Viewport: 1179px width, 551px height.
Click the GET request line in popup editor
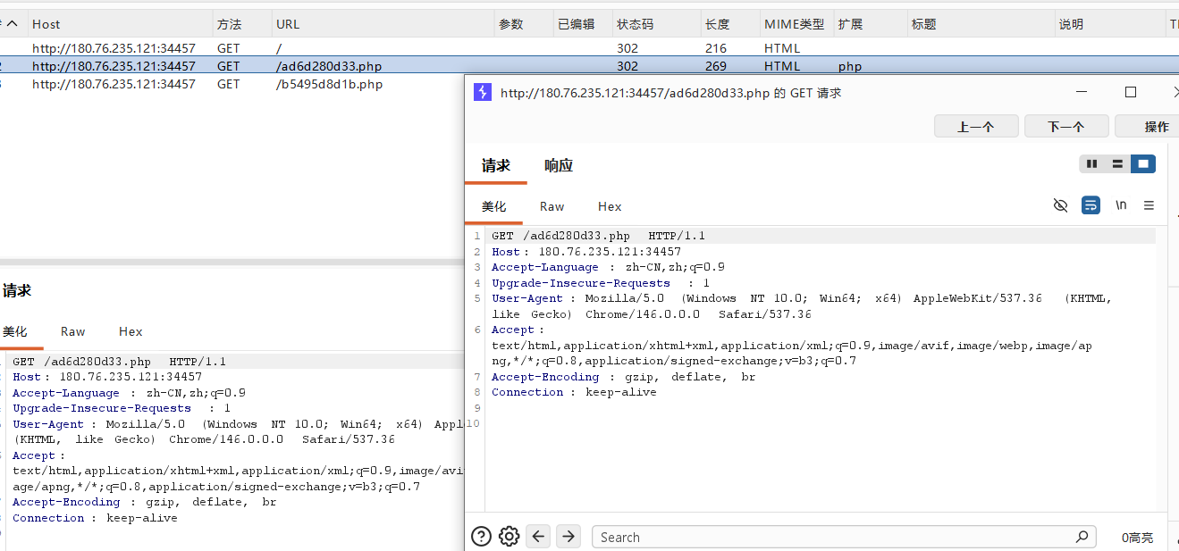point(598,236)
